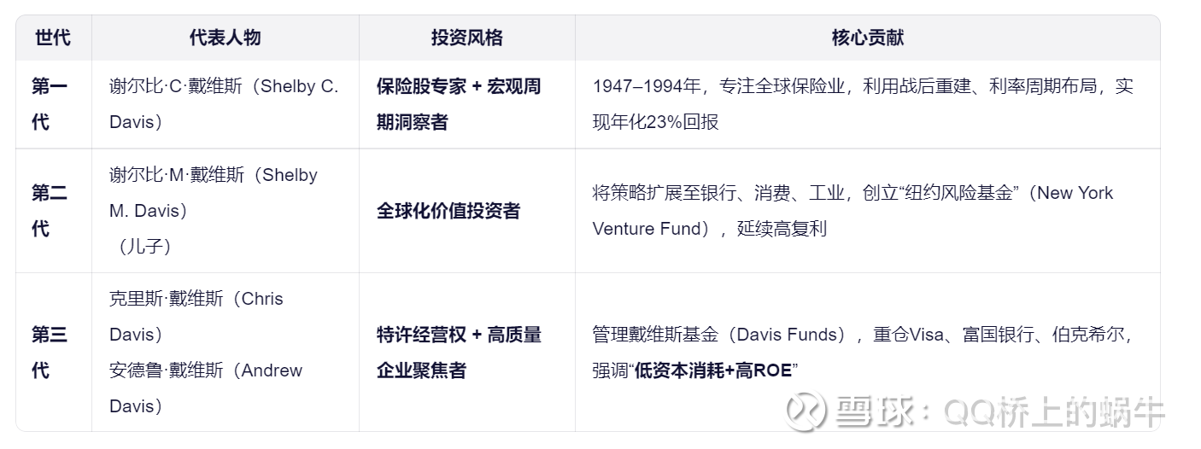Click the 投资风格 column header
Screen dimensions: 1201x449
click(x=466, y=38)
